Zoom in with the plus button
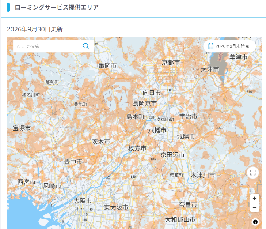Screen dimensions: 266x229 254,198
